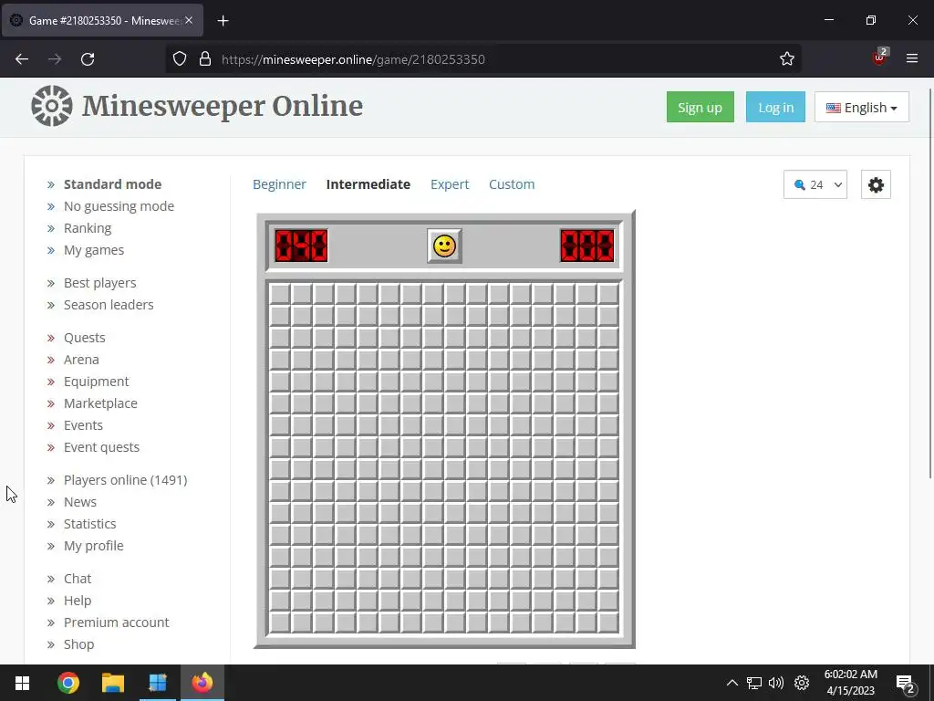Open the Events page
Image resolution: width=934 pixels, height=701 pixels.
click(83, 425)
